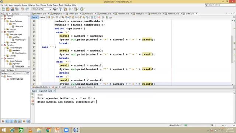Click the Find Selection magnifier icon in editor toolbar

[x=63, y=17]
